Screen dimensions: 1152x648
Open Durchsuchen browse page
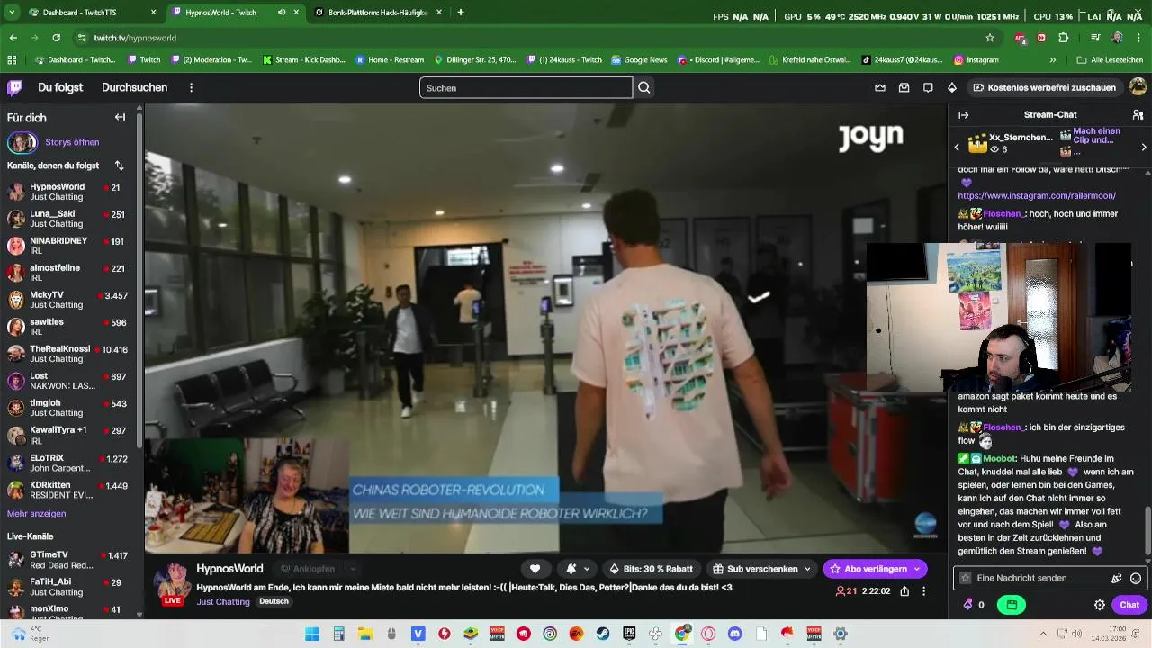pos(134,87)
